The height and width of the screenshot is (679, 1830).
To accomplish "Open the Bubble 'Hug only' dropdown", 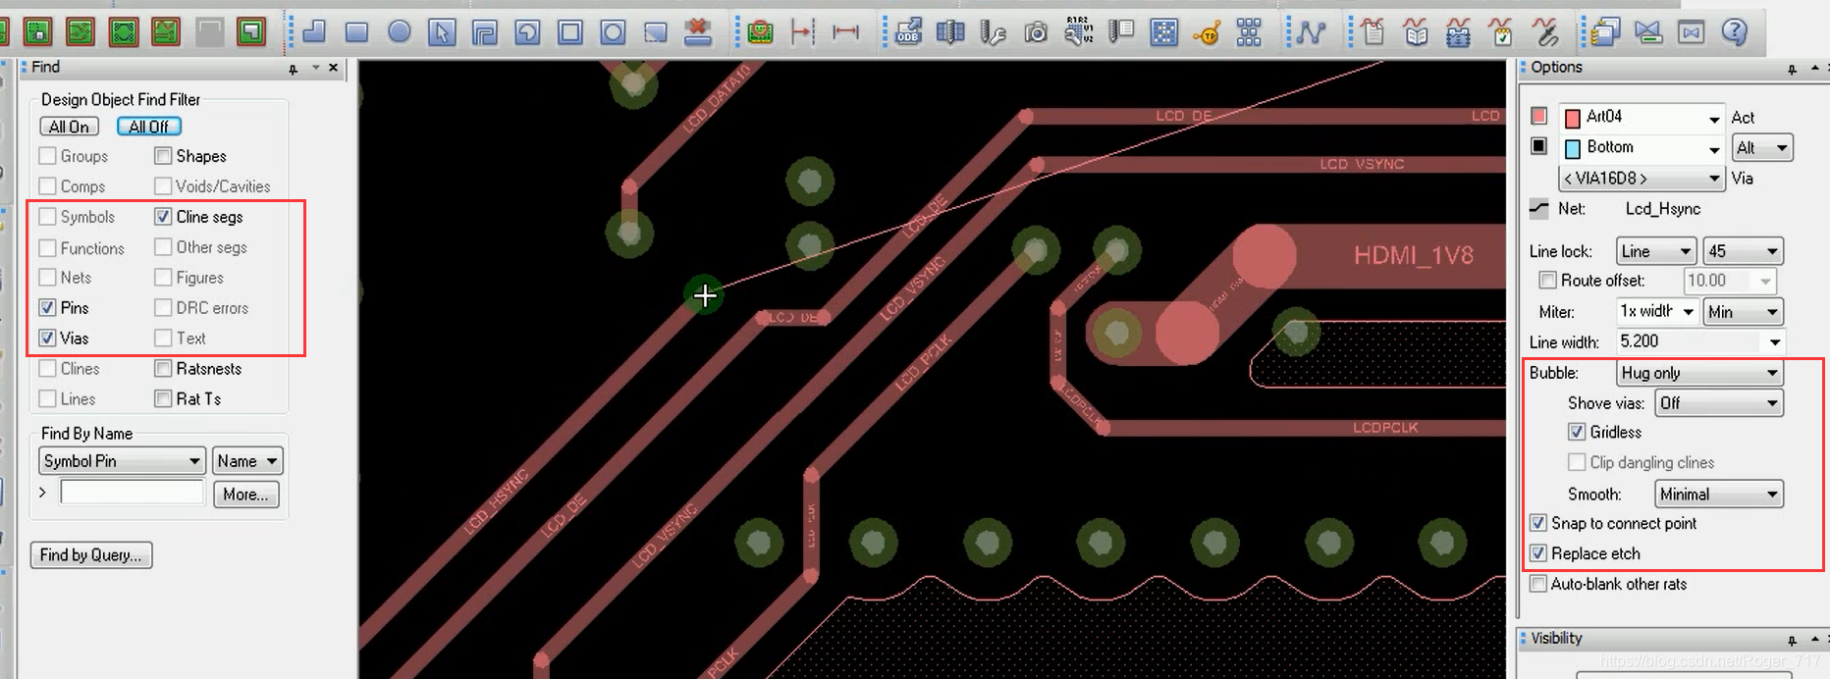I will pyautogui.click(x=1699, y=373).
